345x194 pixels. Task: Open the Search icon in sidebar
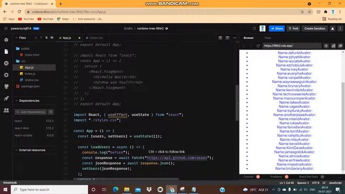pyautogui.click(x=6, y=64)
